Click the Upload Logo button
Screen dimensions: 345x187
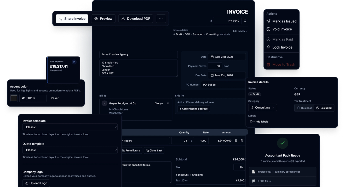tap(36, 183)
